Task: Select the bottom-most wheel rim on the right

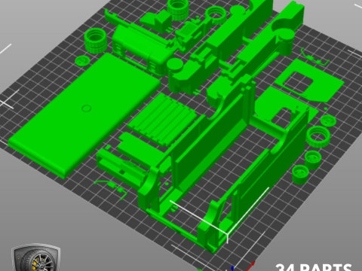Action: pyautogui.click(x=301, y=175)
